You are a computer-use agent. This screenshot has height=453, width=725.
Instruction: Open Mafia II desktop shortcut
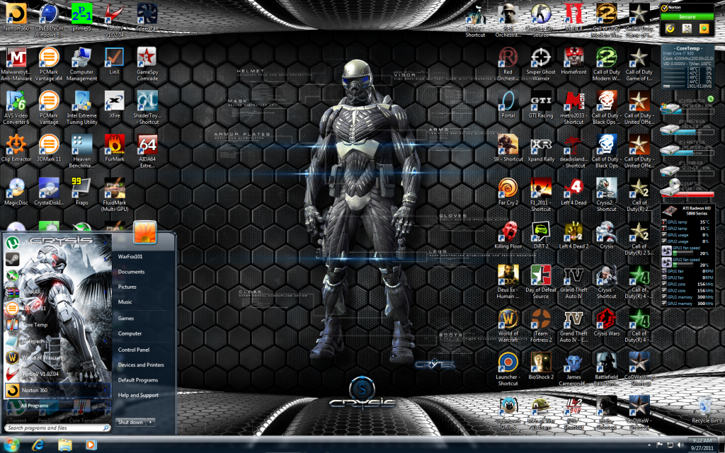tap(573, 18)
